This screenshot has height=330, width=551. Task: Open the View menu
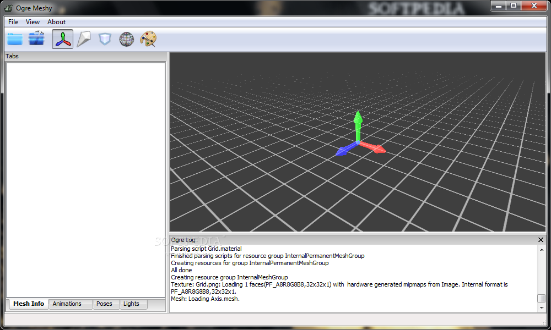pyautogui.click(x=33, y=22)
